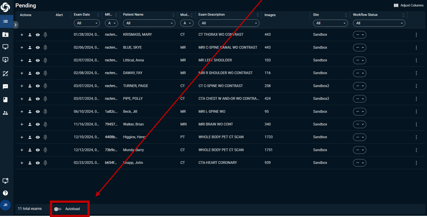Click the plus icon for KRISMASS, MARY
The height and width of the screenshot is (217, 427).
(x=22, y=35)
